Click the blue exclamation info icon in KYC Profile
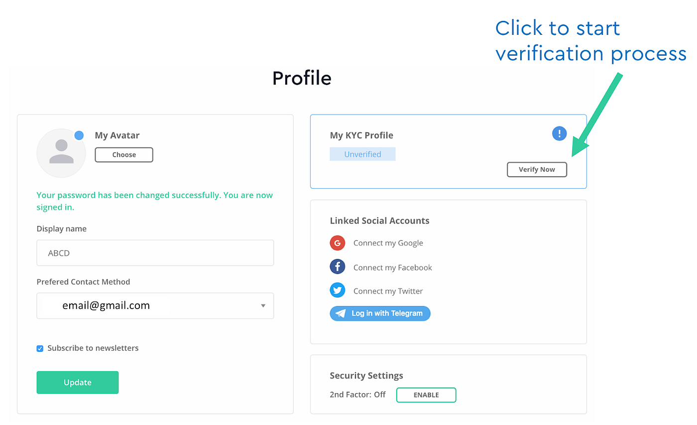Screen dimensions: 697x425 [560, 133]
